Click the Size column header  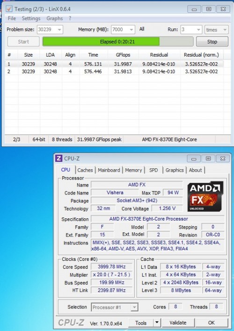pyautogui.click(x=29, y=55)
